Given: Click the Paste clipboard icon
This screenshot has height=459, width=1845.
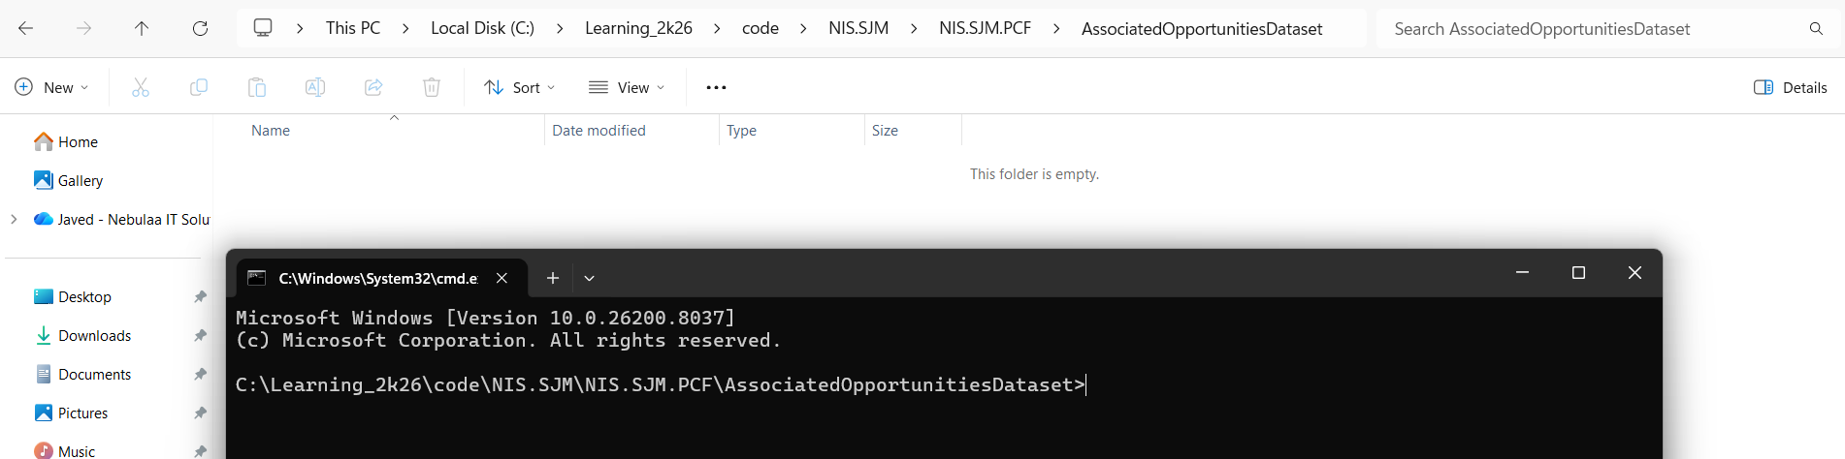Looking at the screenshot, I should click(257, 87).
